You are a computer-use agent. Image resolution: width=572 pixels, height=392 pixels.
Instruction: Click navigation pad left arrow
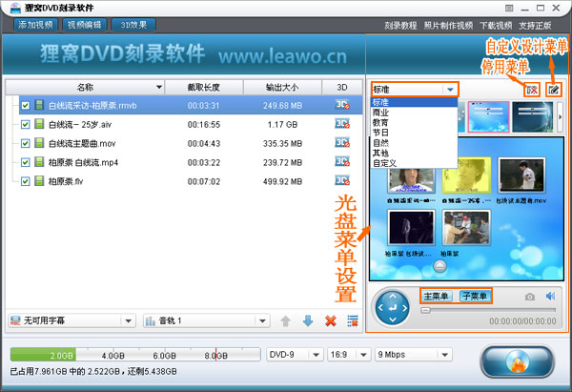pos(380,308)
